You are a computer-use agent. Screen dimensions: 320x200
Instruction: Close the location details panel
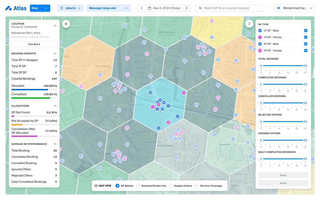pos(66,24)
